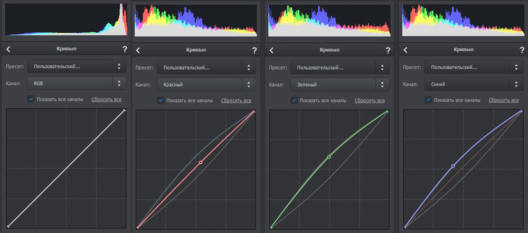528x233 pixels.
Task: Uncheck 'Показать все каналы' in the RGB panel
Action: 31,99
